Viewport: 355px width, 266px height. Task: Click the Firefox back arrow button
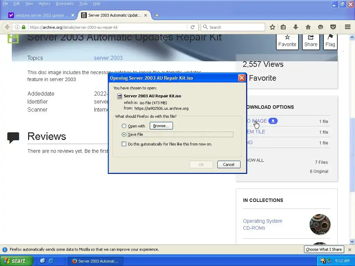7,27
